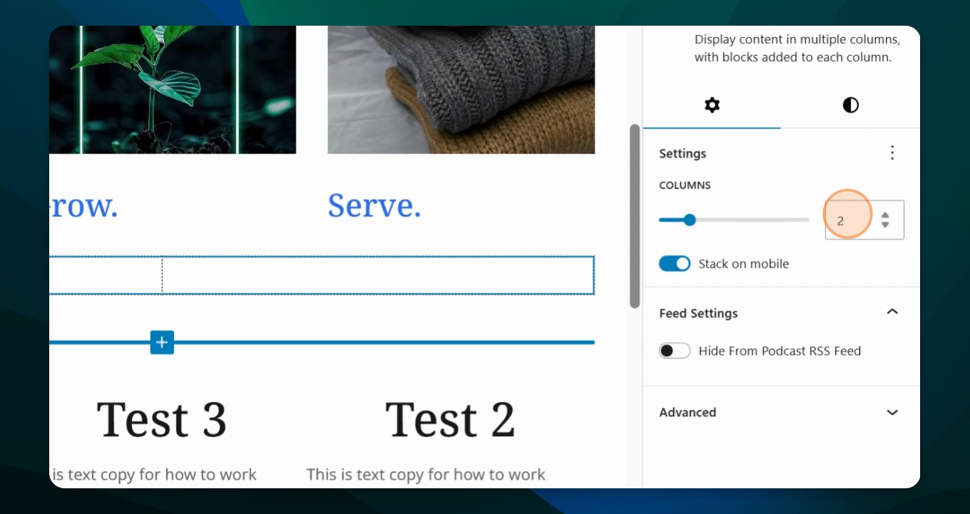This screenshot has width=970, height=514.
Task: Click the paragraph text below Test 2
Action: 426,475
